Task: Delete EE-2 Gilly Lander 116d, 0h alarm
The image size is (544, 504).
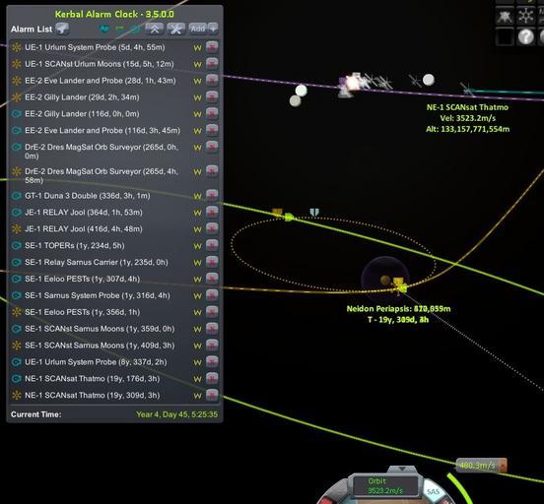Action: click(212, 113)
